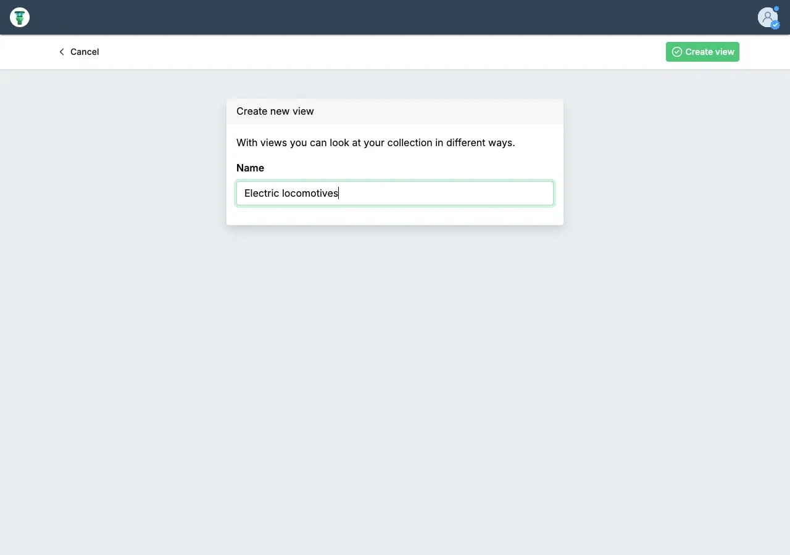Viewport: 790px width, 555px height.
Task: Click the word Electric in the field
Action: [x=262, y=193]
